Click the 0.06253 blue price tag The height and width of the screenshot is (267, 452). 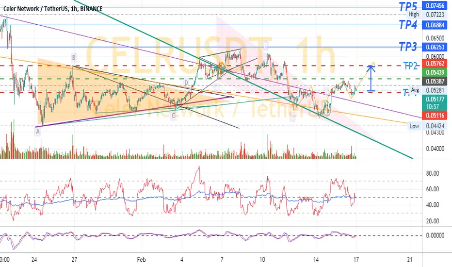coord(435,47)
